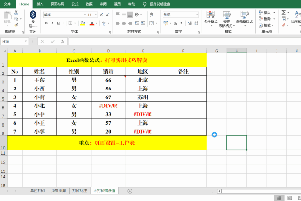Screen dimensions: 301x201
Task: Decrease font size with small A icon
Action: (108, 15)
